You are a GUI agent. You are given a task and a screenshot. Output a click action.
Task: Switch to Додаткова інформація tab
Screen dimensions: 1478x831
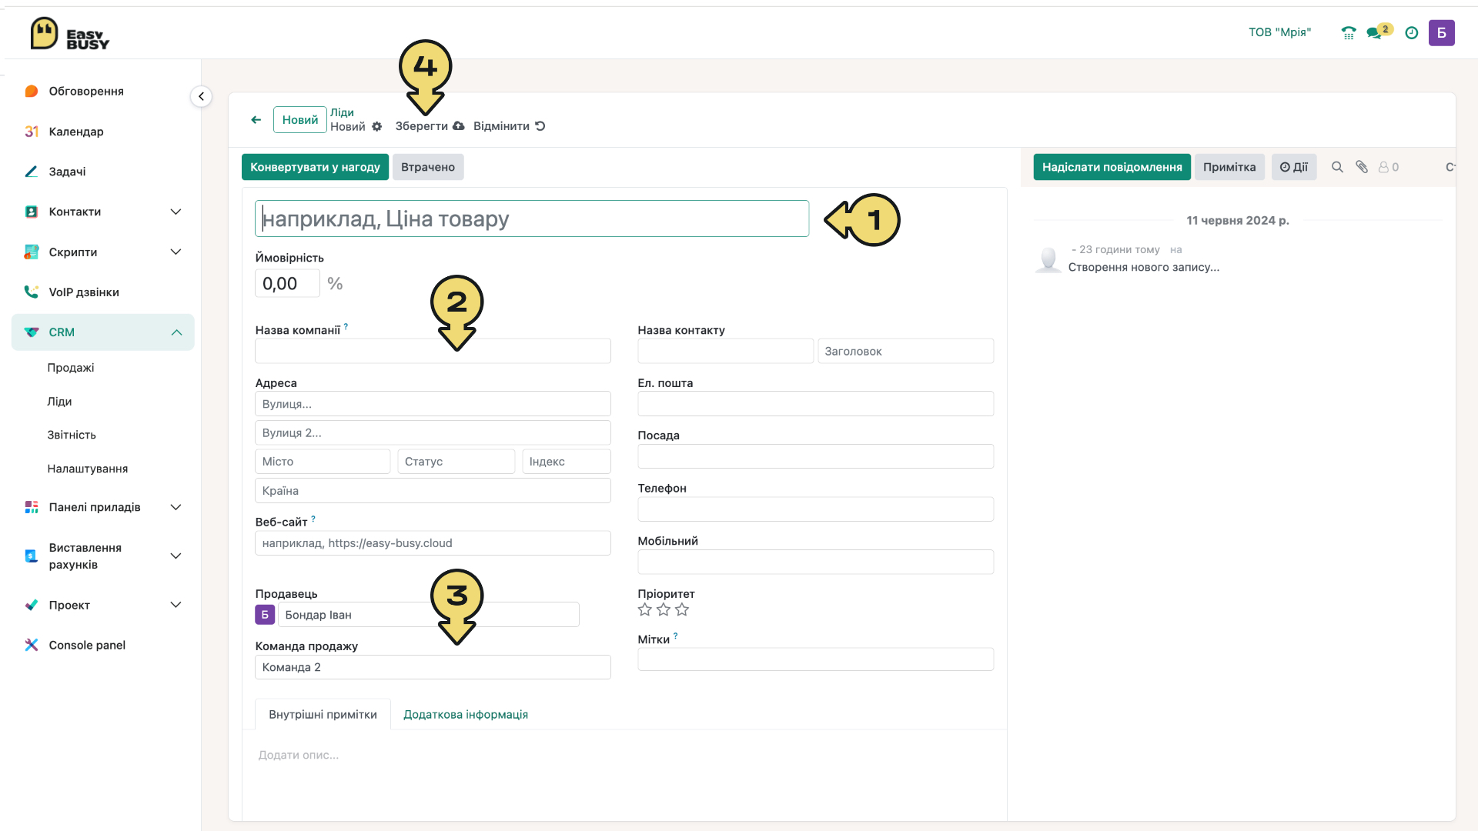(466, 715)
